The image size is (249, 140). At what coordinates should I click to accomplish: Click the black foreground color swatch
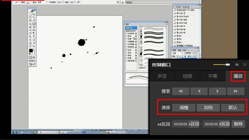pyautogui.click(x=31, y=50)
